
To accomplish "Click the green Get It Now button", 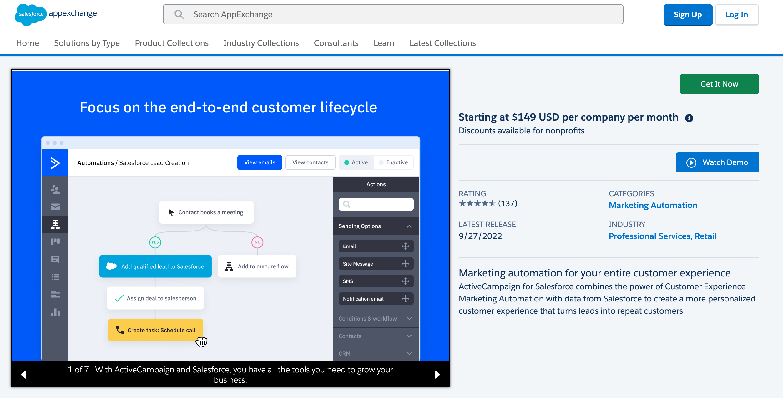I will coord(719,84).
